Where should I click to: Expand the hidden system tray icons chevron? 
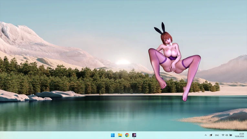[206, 135]
